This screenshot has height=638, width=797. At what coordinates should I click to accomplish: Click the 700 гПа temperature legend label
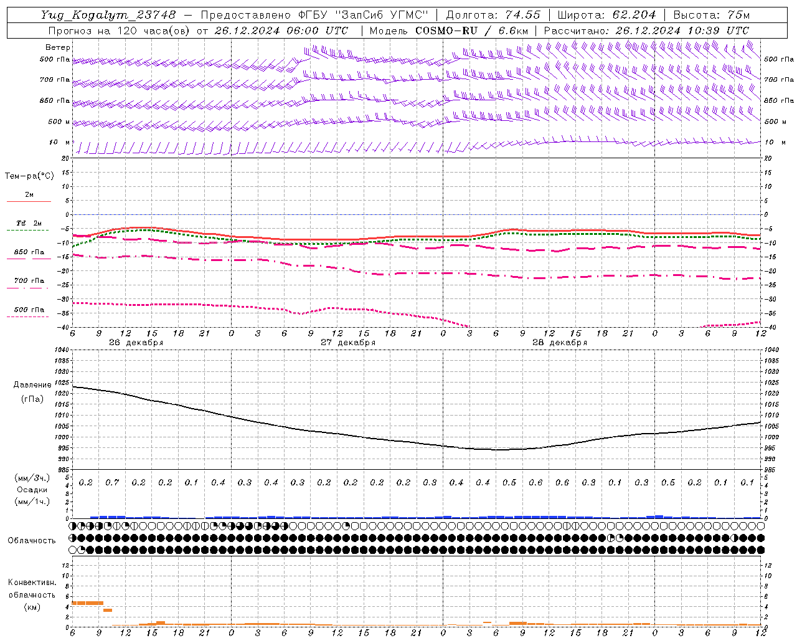click(x=29, y=281)
